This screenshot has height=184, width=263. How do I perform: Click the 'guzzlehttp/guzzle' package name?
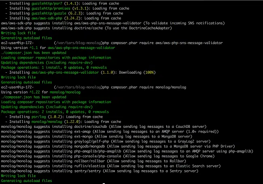[x=49, y=13]
